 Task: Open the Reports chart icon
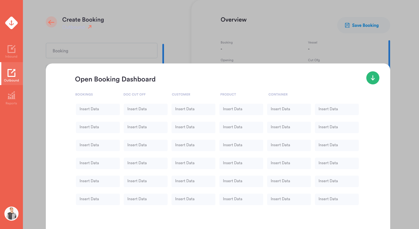[x=11, y=96]
